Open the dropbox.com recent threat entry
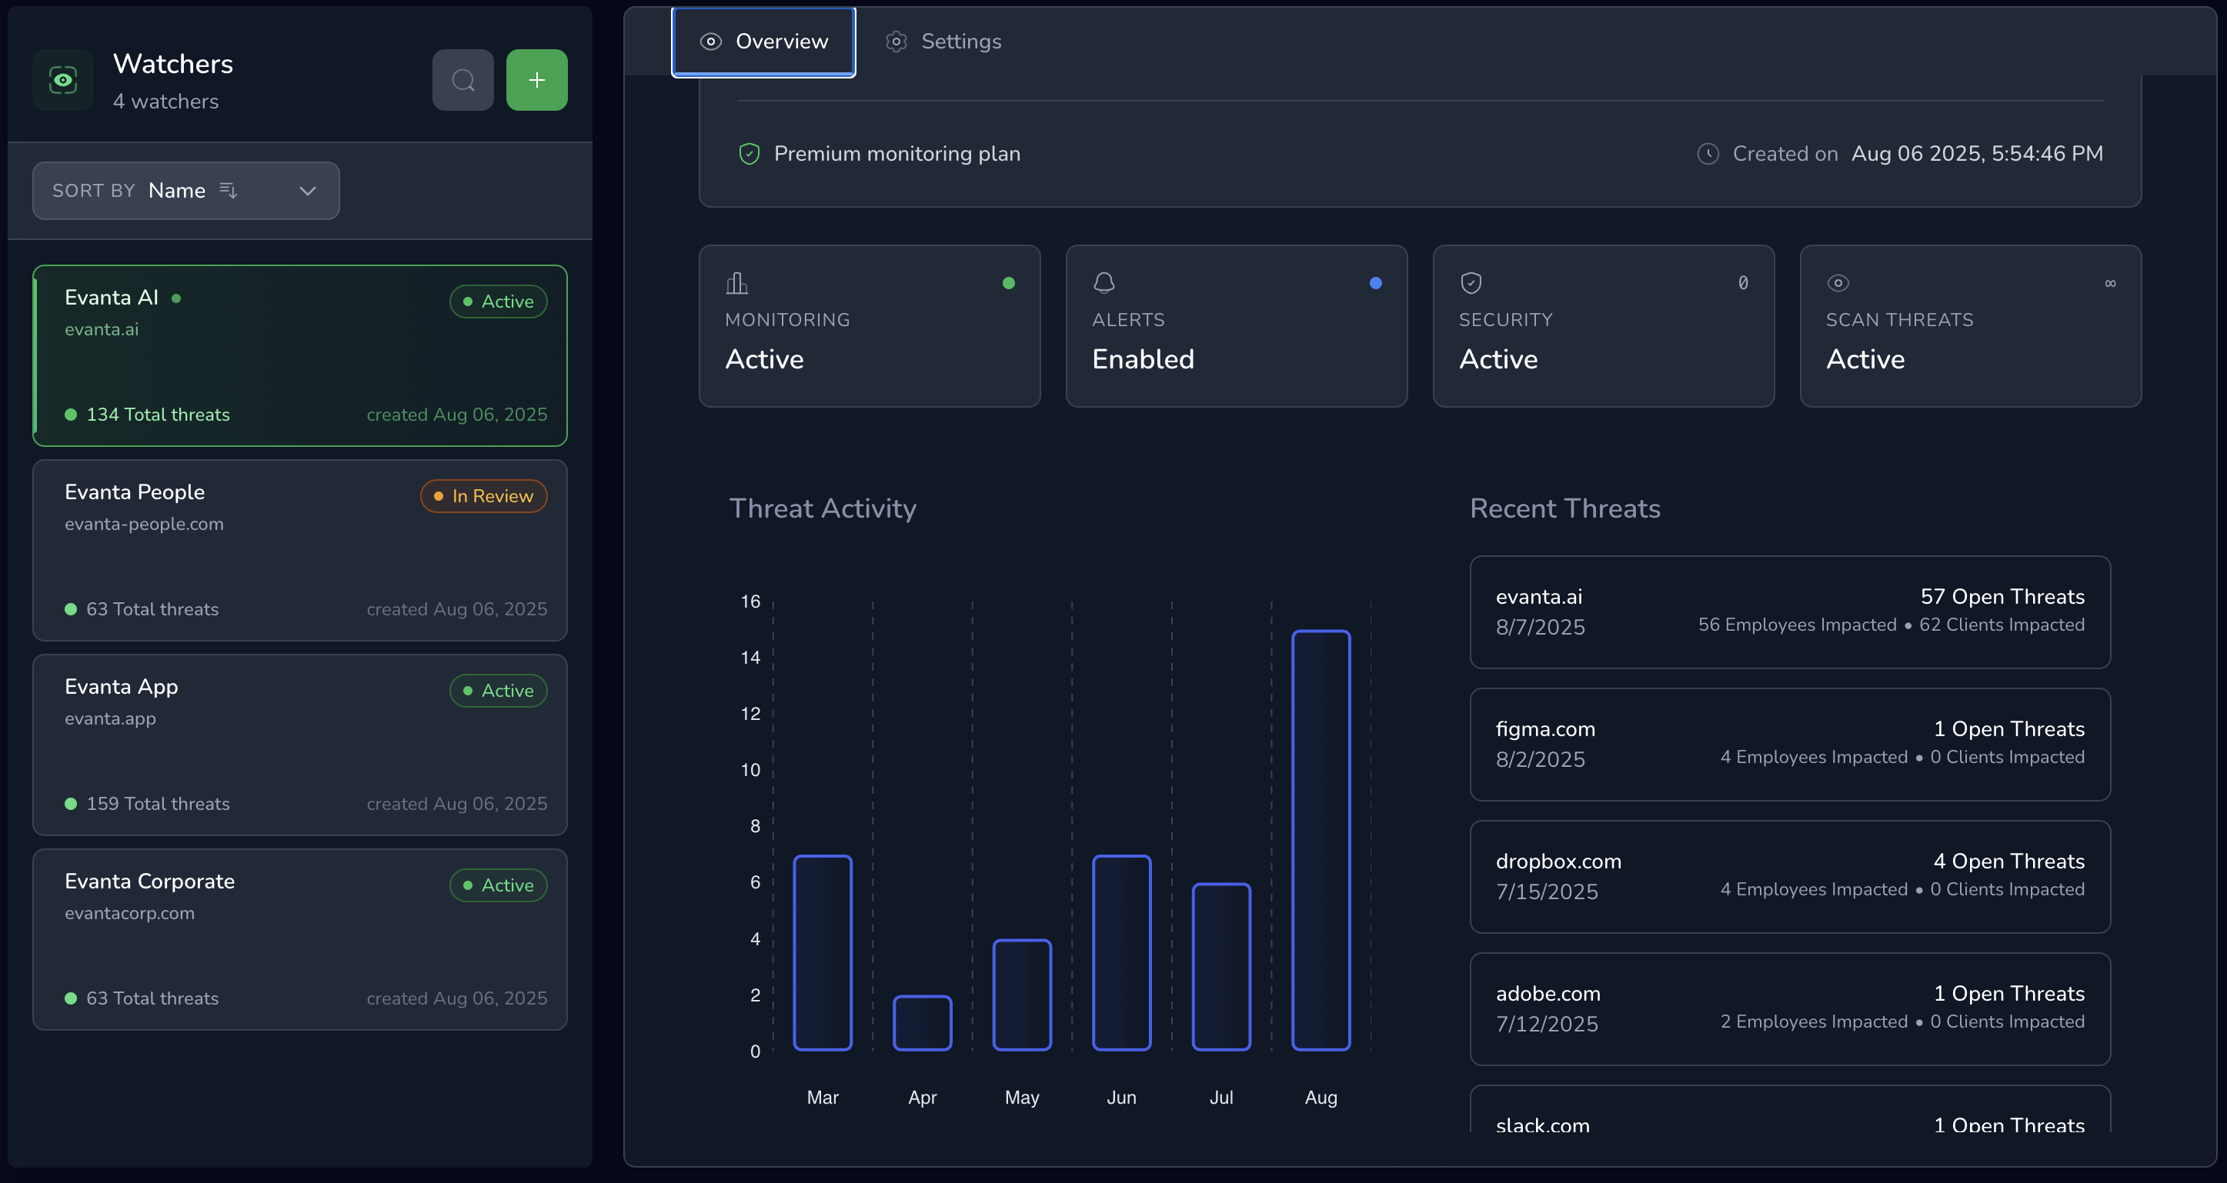 pos(1791,876)
